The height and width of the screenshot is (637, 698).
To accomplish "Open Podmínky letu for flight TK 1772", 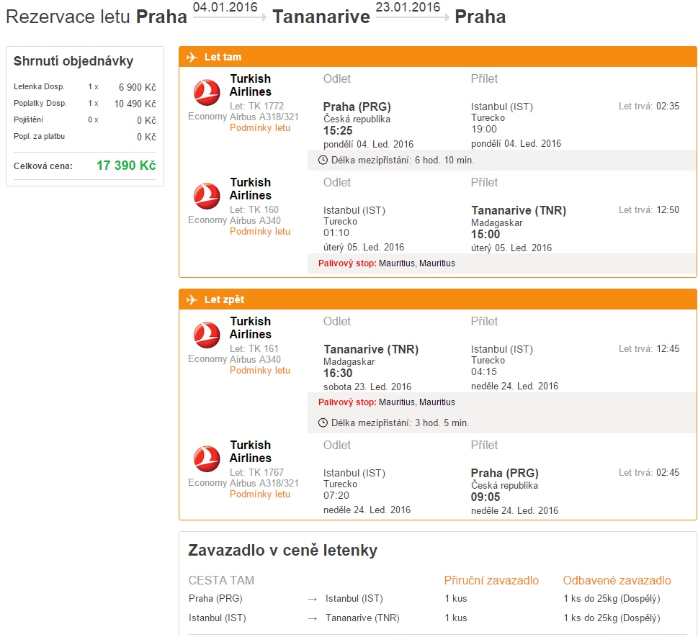I will 260,127.
